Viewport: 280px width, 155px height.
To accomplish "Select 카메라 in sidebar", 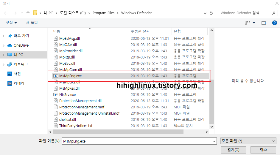I will 19,83.
